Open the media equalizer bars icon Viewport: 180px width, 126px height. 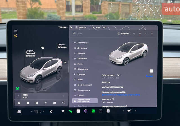tap(55, 103)
